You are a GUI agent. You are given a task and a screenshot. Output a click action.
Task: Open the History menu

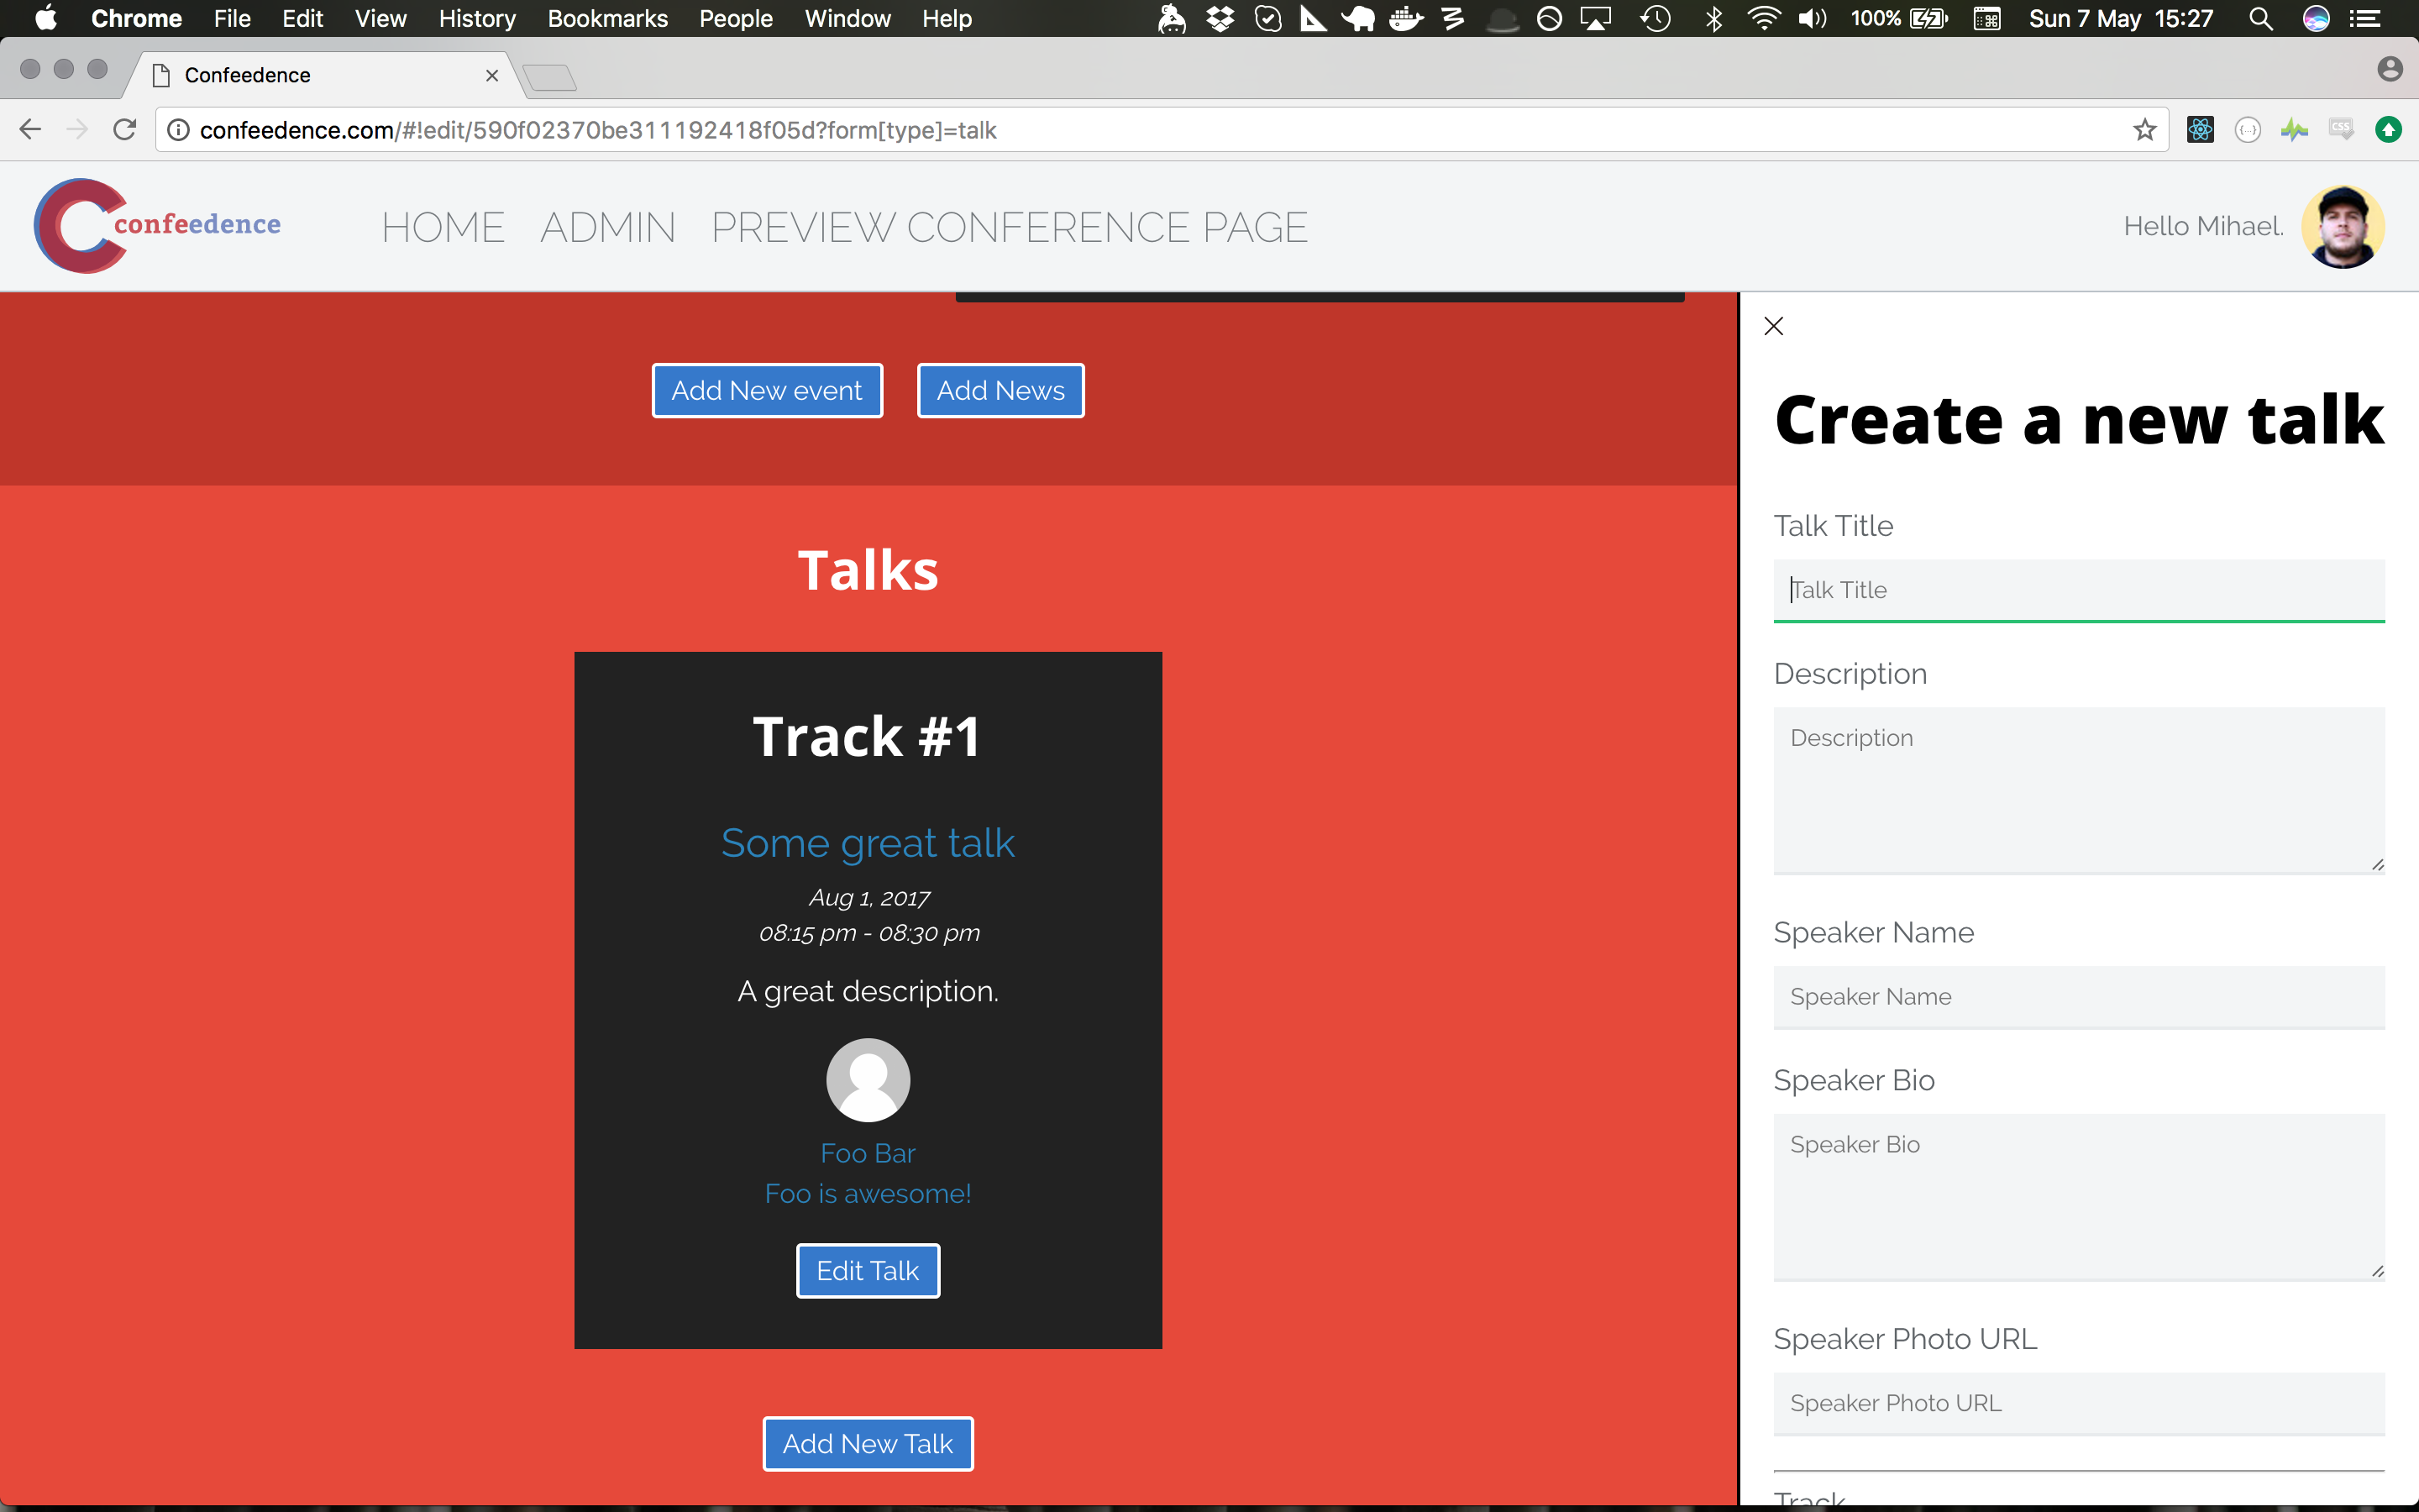(477, 19)
